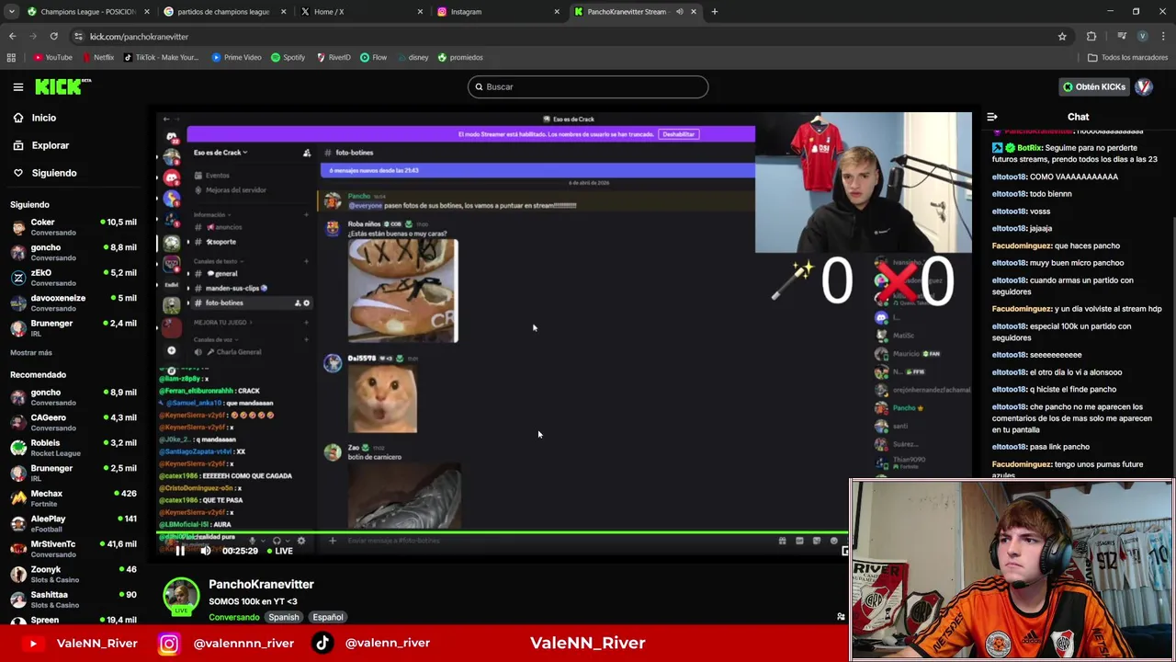
Task: Open RiverID bookmark
Action: click(334, 57)
